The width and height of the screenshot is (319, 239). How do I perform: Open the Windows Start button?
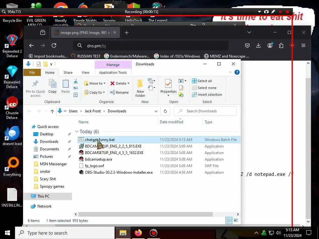[x=7, y=233]
